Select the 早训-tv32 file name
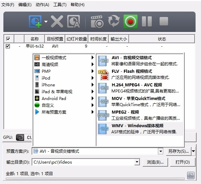 (x=35, y=46)
